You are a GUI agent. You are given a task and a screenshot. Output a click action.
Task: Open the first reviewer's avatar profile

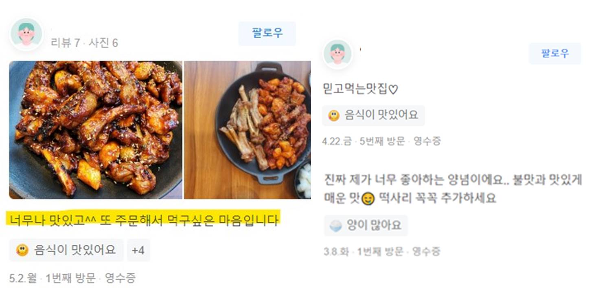(x=26, y=34)
